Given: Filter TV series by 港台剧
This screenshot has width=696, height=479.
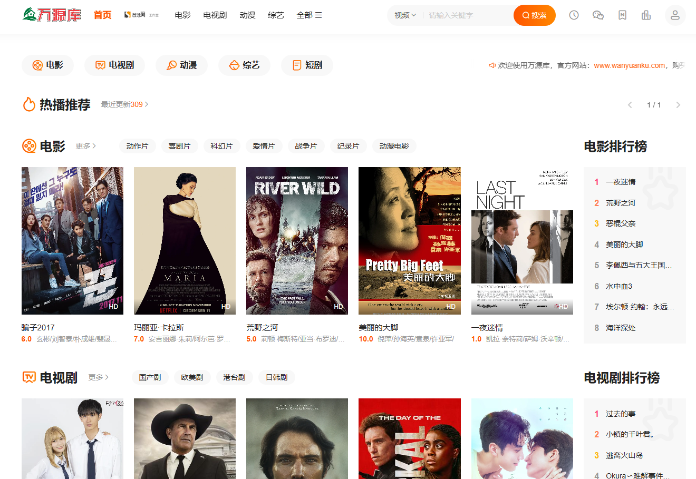Looking at the screenshot, I should pyautogui.click(x=234, y=377).
